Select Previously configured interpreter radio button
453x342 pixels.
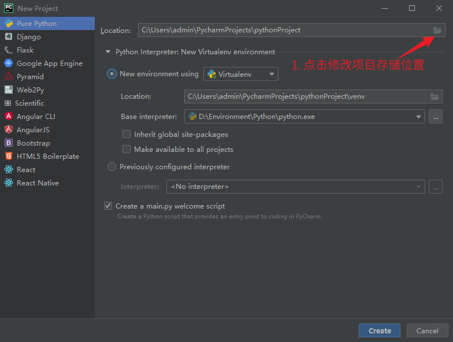click(x=112, y=167)
